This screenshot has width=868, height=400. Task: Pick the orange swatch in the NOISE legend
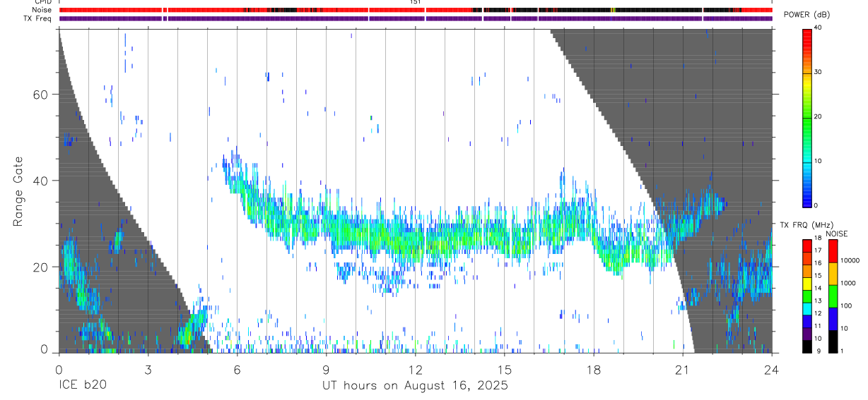click(x=833, y=274)
